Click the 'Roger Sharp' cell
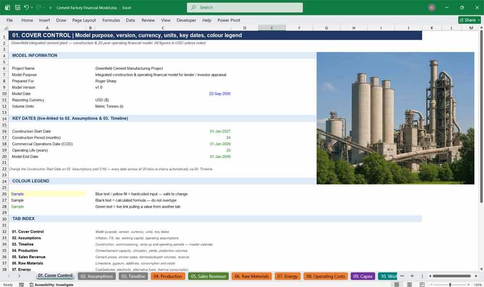The height and width of the screenshot is (287, 484). point(106,81)
